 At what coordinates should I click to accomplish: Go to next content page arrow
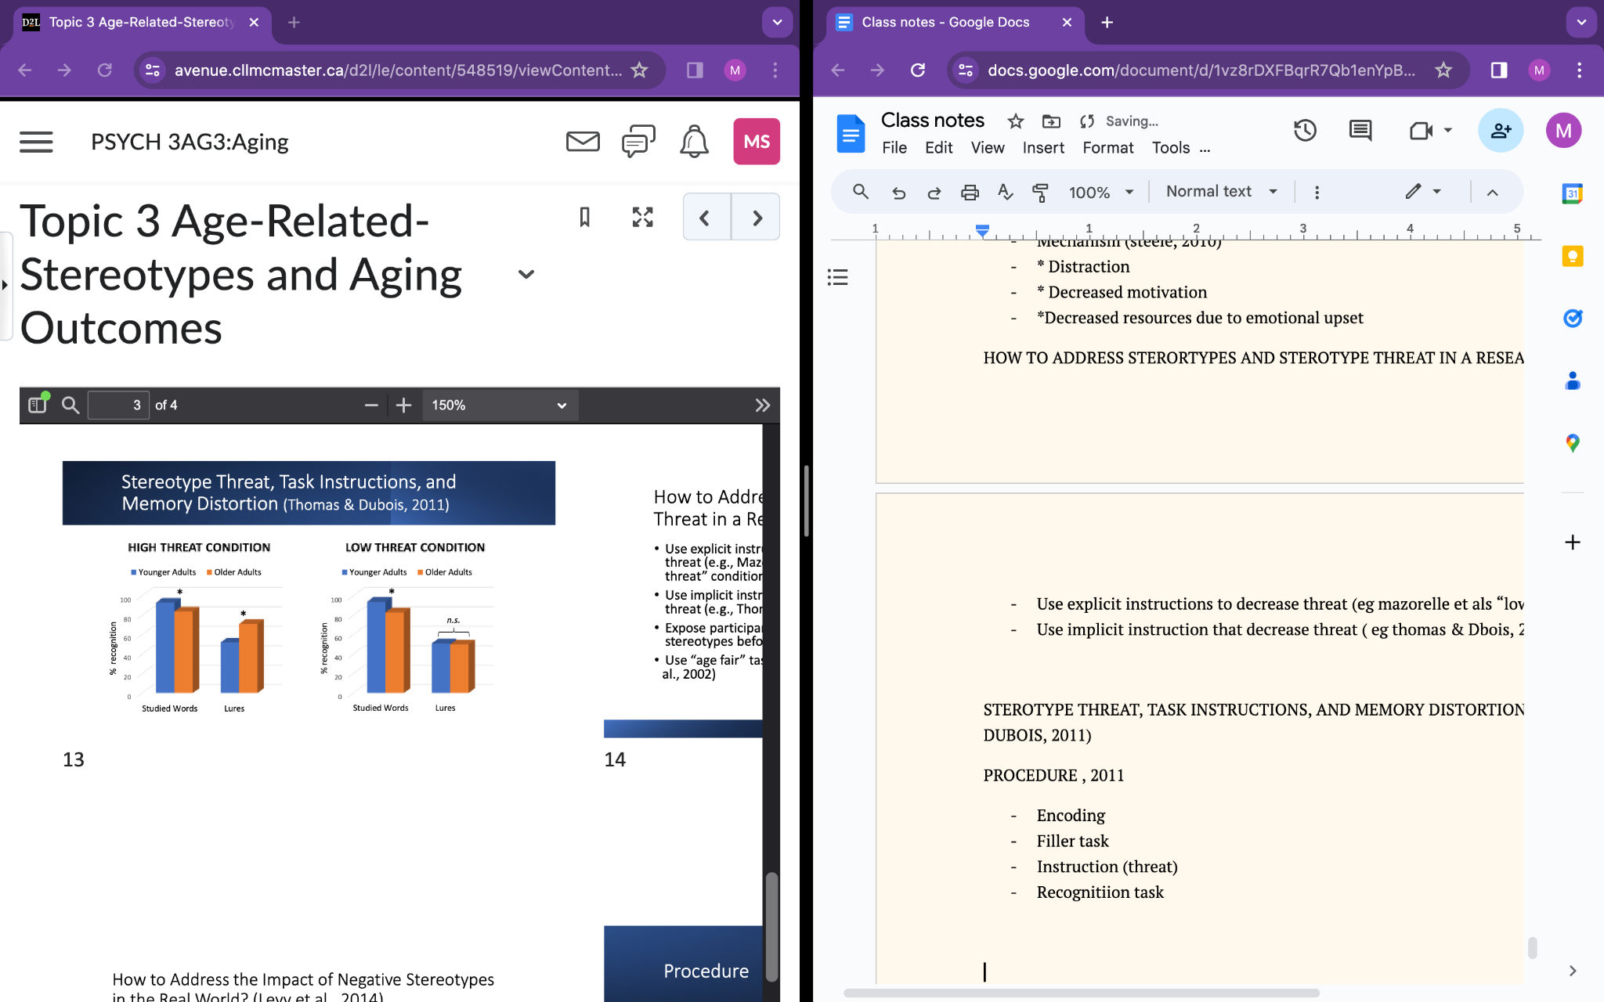(x=757, y=217)
